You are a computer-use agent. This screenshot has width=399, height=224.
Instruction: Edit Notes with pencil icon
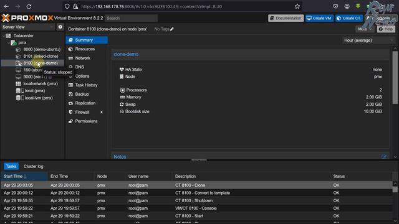coord(384,157)
